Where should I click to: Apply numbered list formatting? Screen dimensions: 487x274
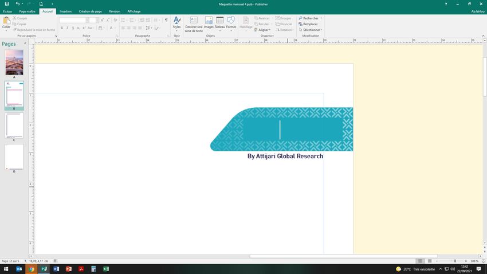point(132,20)
